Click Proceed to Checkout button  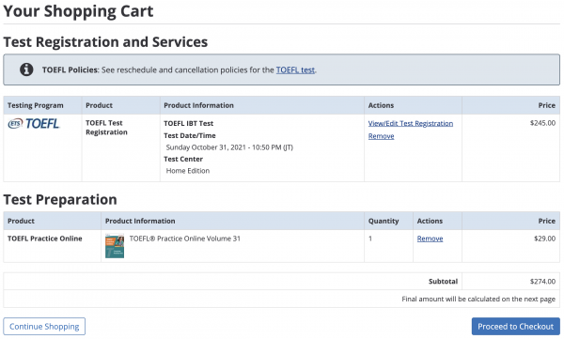pos(515,327)
